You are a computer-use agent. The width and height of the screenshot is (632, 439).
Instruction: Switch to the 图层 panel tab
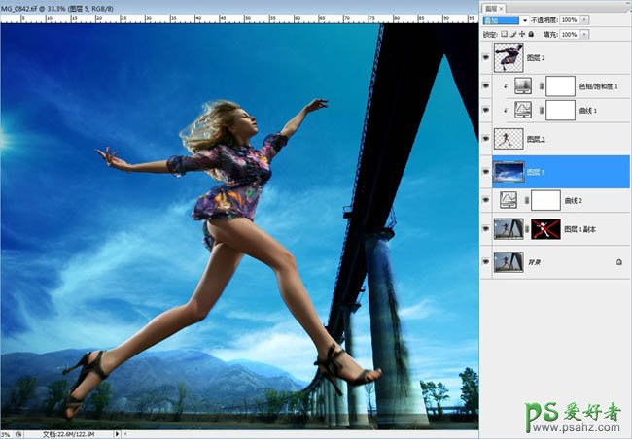[493, 6]
